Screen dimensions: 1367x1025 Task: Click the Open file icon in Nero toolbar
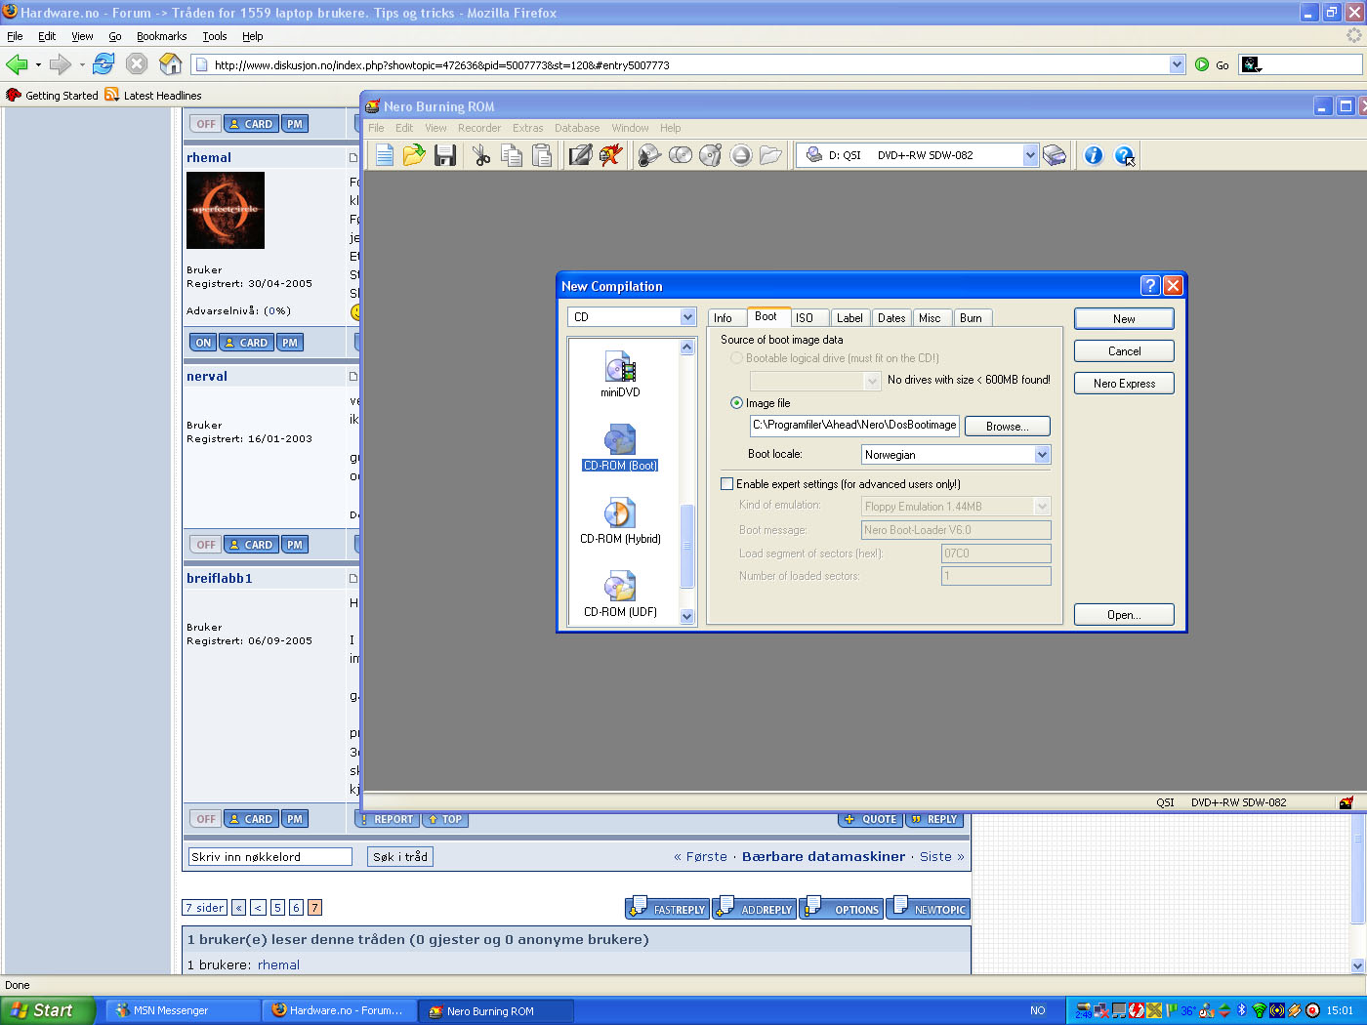pyautogui.click(x=415, y=155)
